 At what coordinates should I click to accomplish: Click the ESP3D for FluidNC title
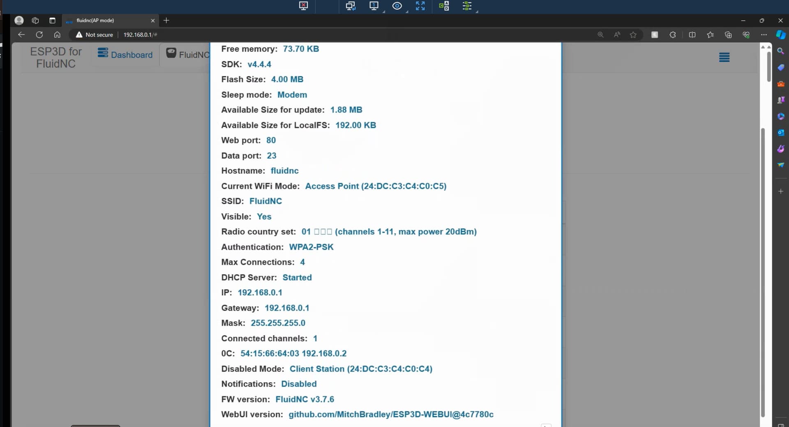pos(56,58)
